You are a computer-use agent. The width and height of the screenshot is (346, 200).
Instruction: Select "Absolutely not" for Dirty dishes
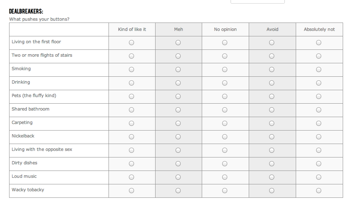coord(319,164)
